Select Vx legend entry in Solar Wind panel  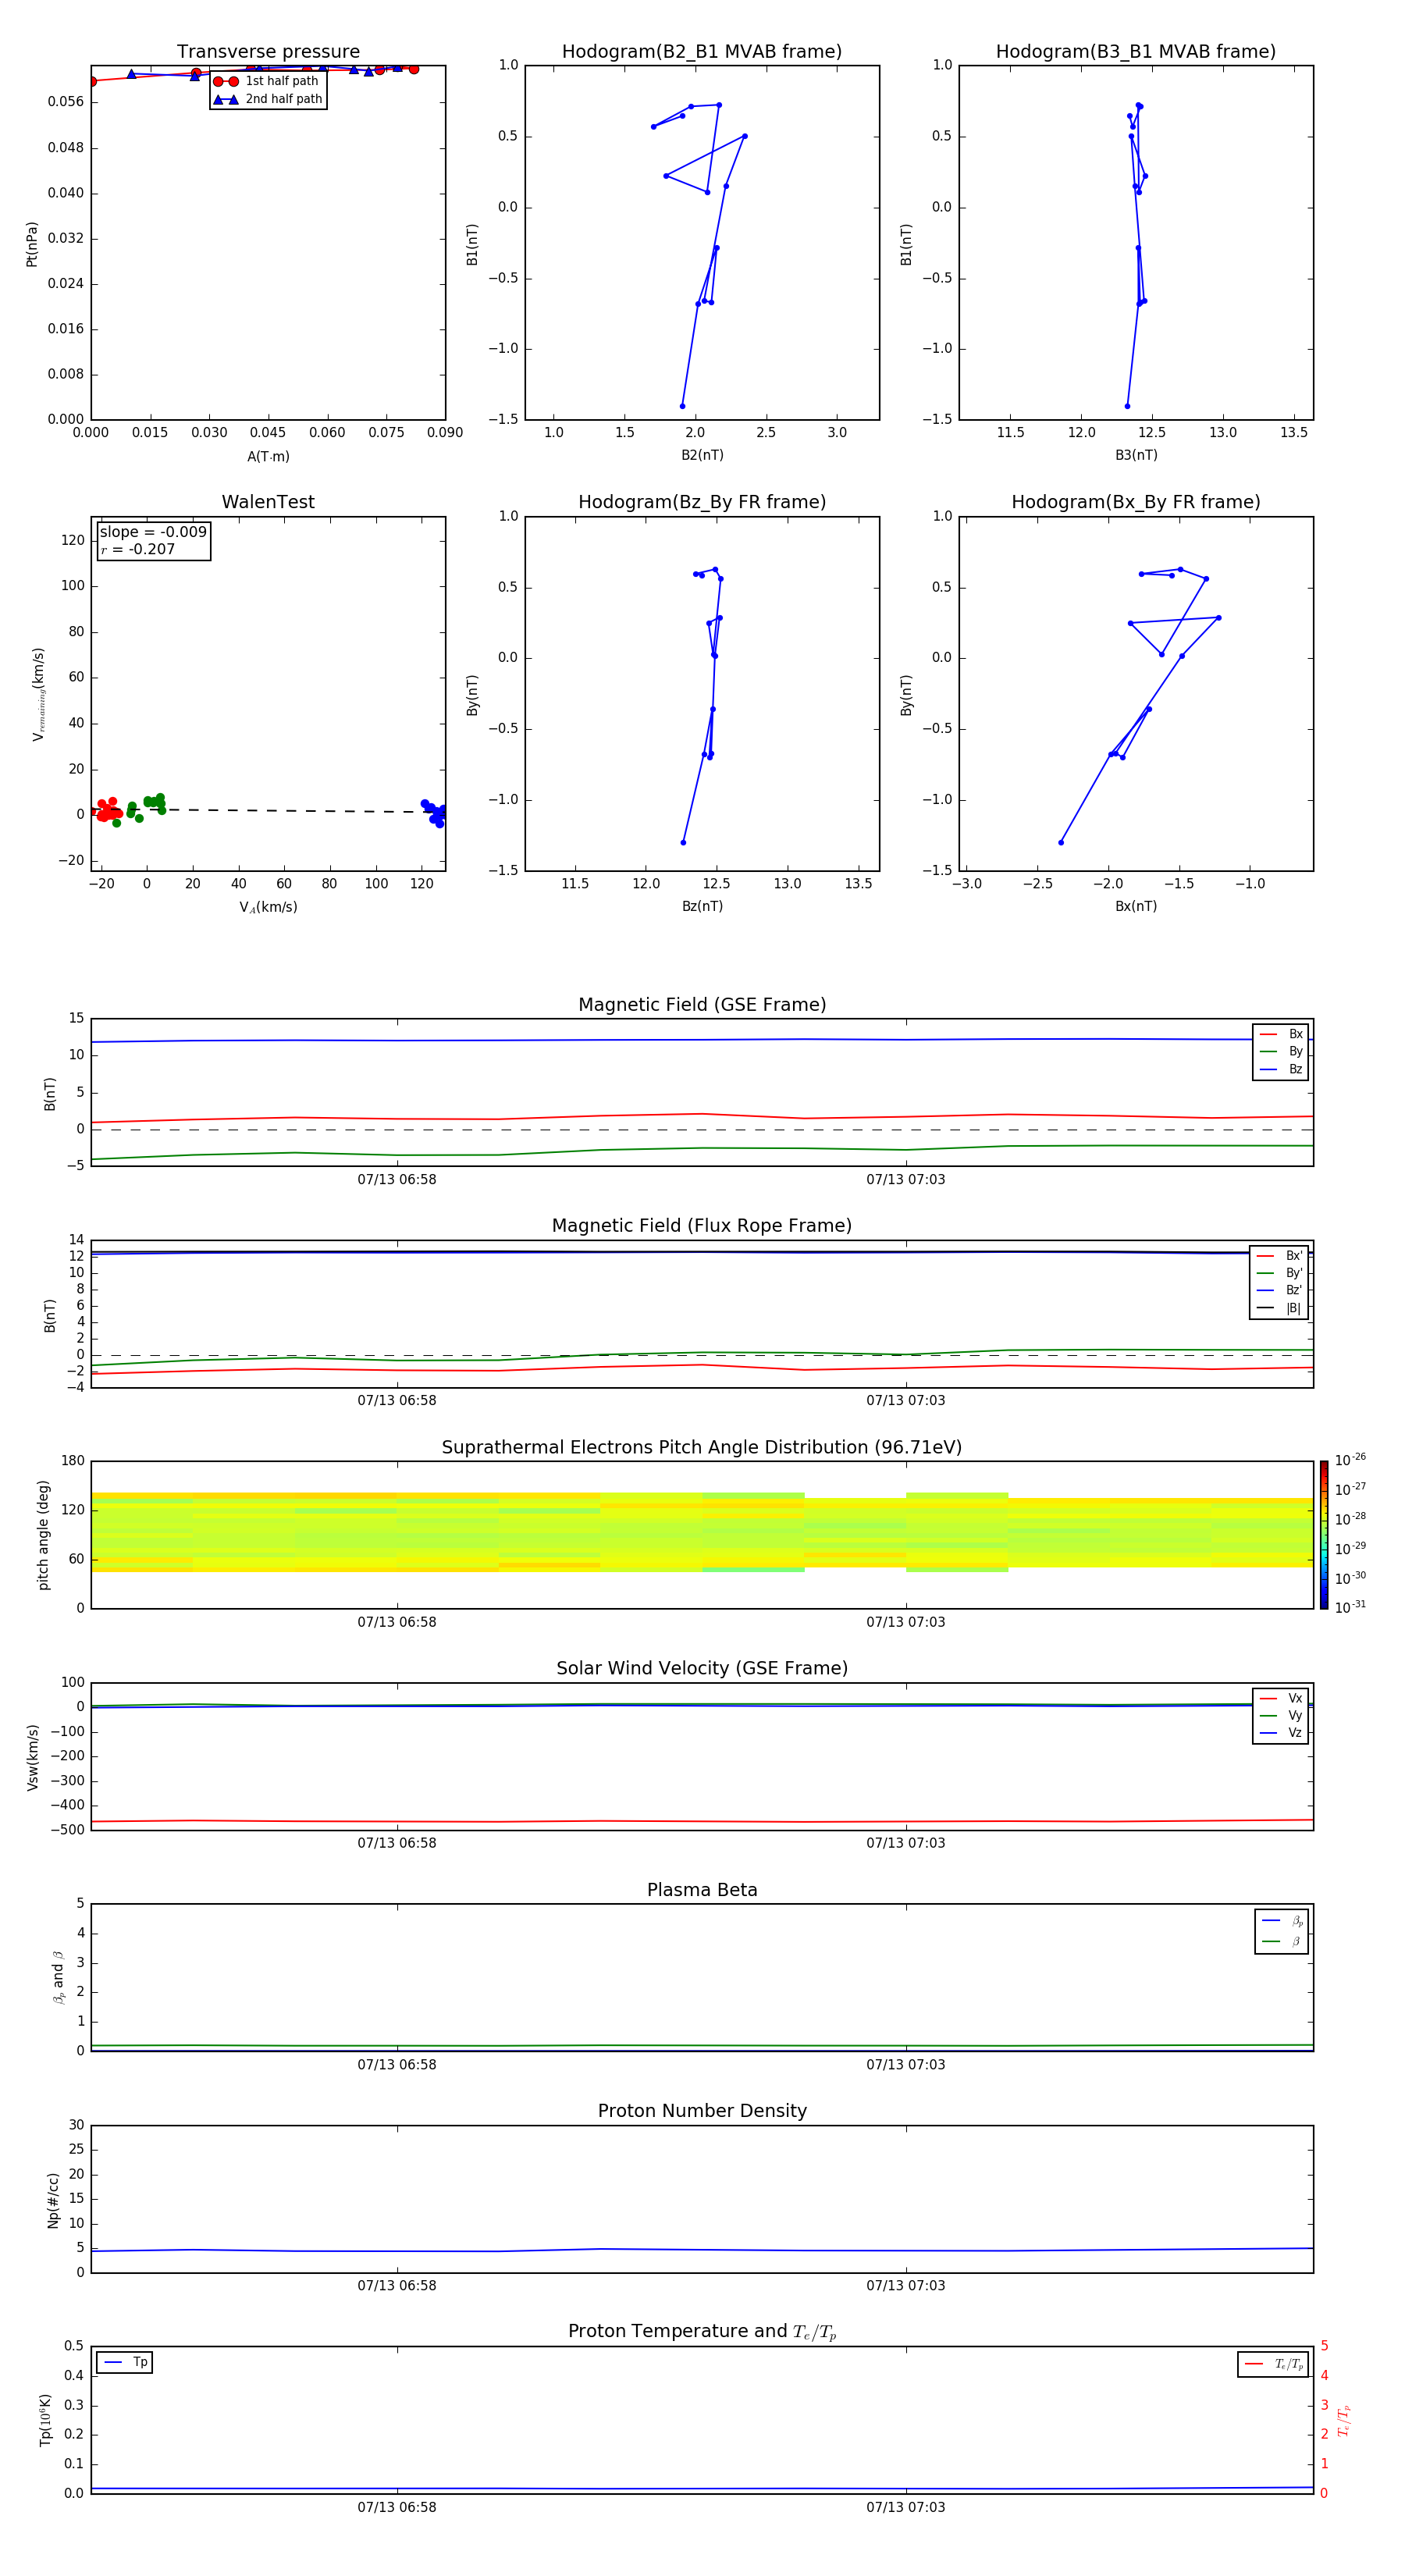pos(1280,1698)
